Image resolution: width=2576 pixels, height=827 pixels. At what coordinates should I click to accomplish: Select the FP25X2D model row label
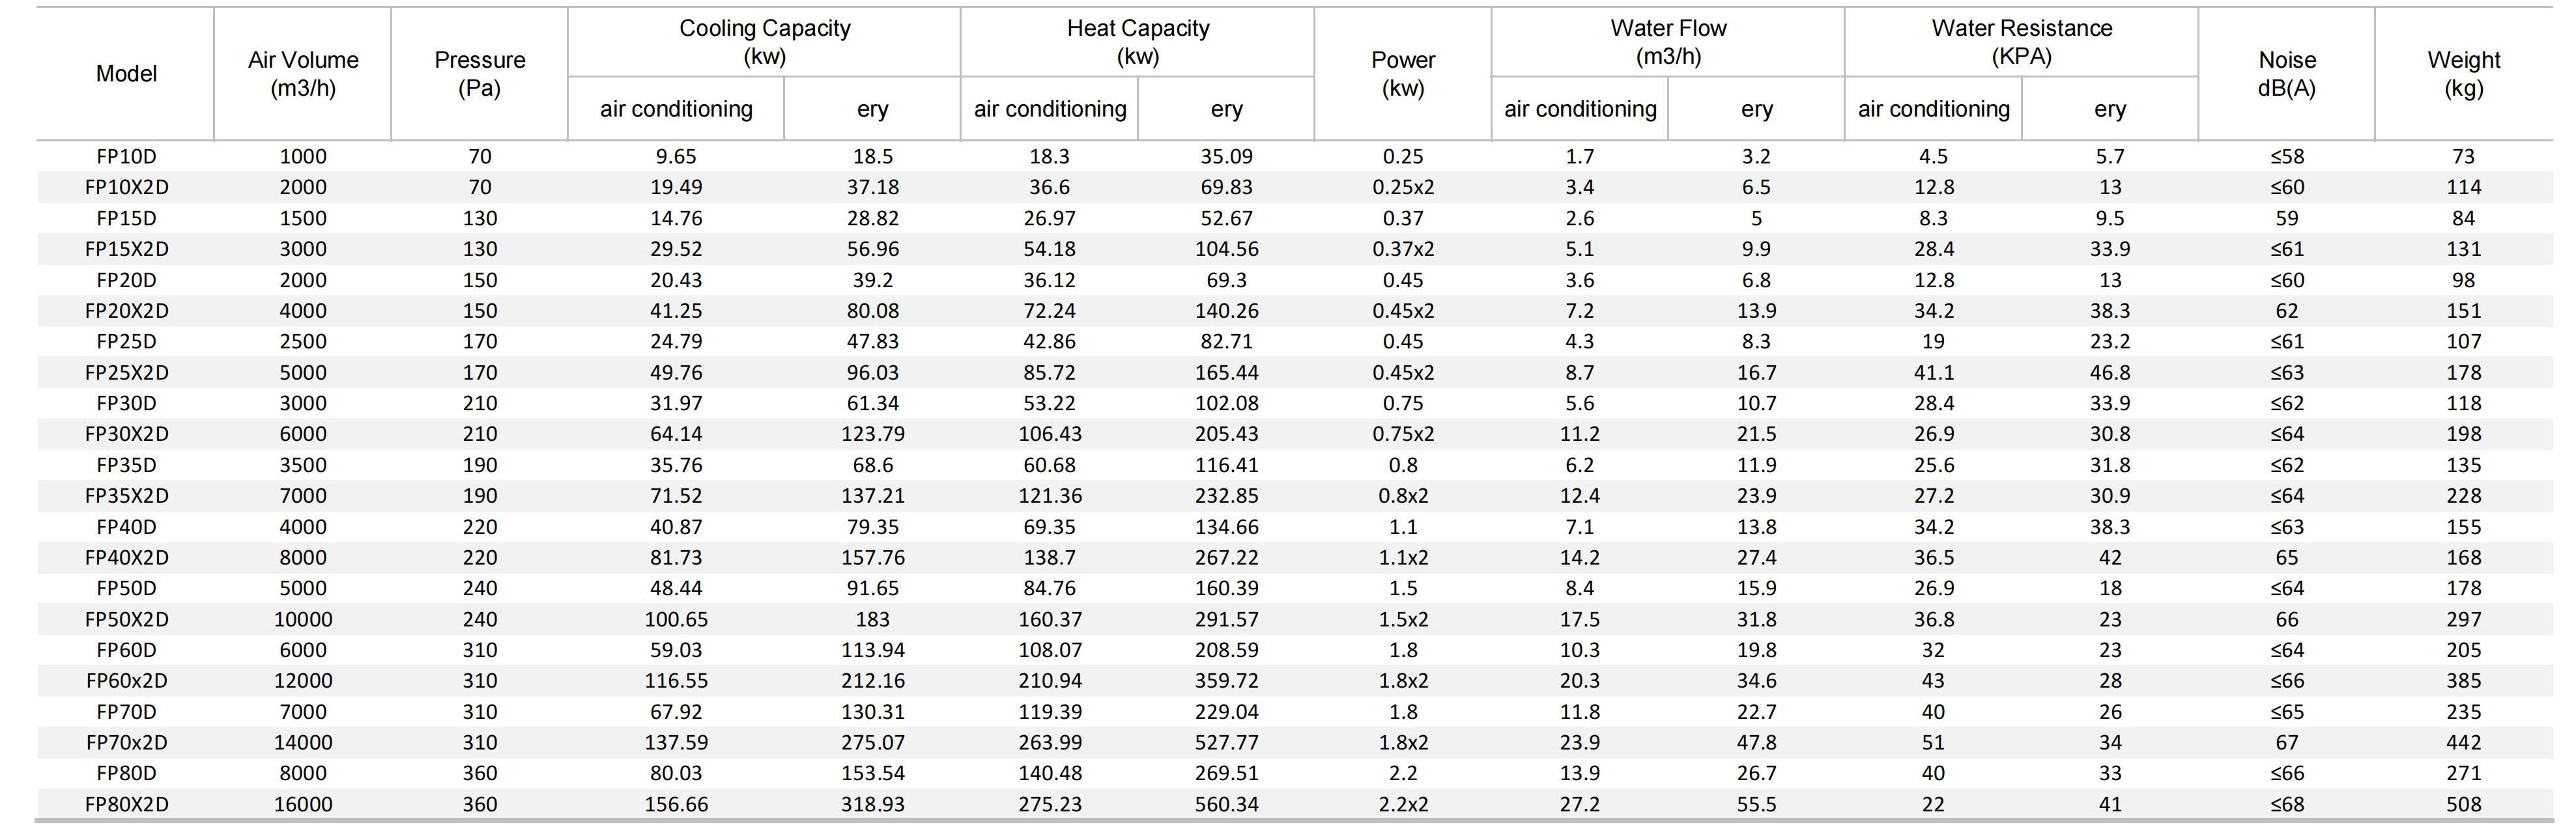click(x=126, y=373)
